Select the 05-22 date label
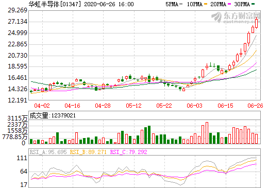268x188 pixels. [x=164, y=106]
